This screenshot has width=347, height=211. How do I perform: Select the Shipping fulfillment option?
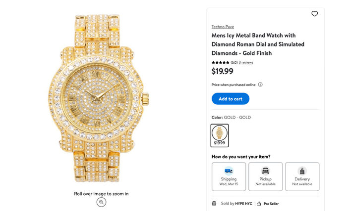pos(229,176)
